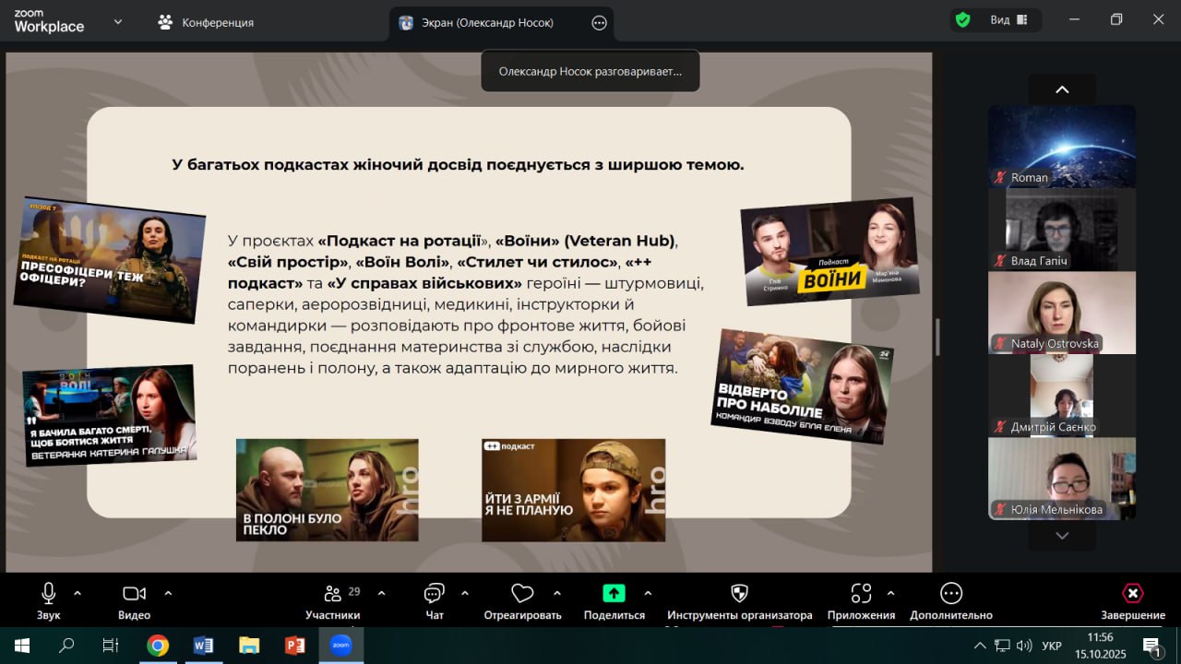Open the Chat panel icon
Screen dimensions: 1181x664
tap(434, 594)
